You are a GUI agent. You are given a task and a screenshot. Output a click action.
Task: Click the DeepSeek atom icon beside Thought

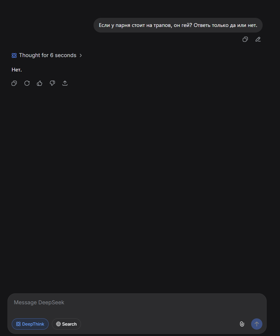coord(14,55)
